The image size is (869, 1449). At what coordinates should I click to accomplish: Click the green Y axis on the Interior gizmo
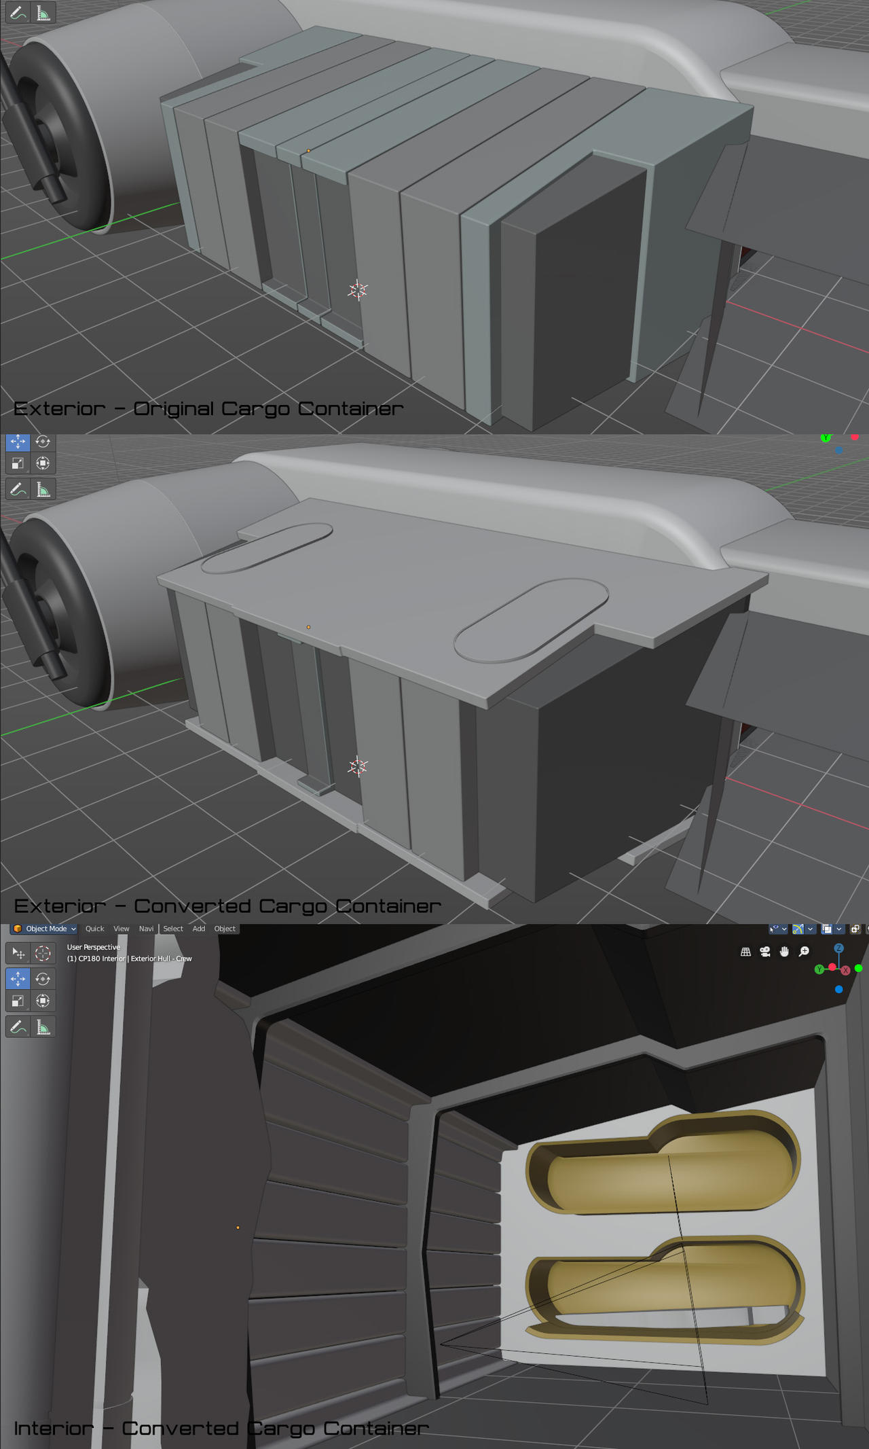(819, 969)
